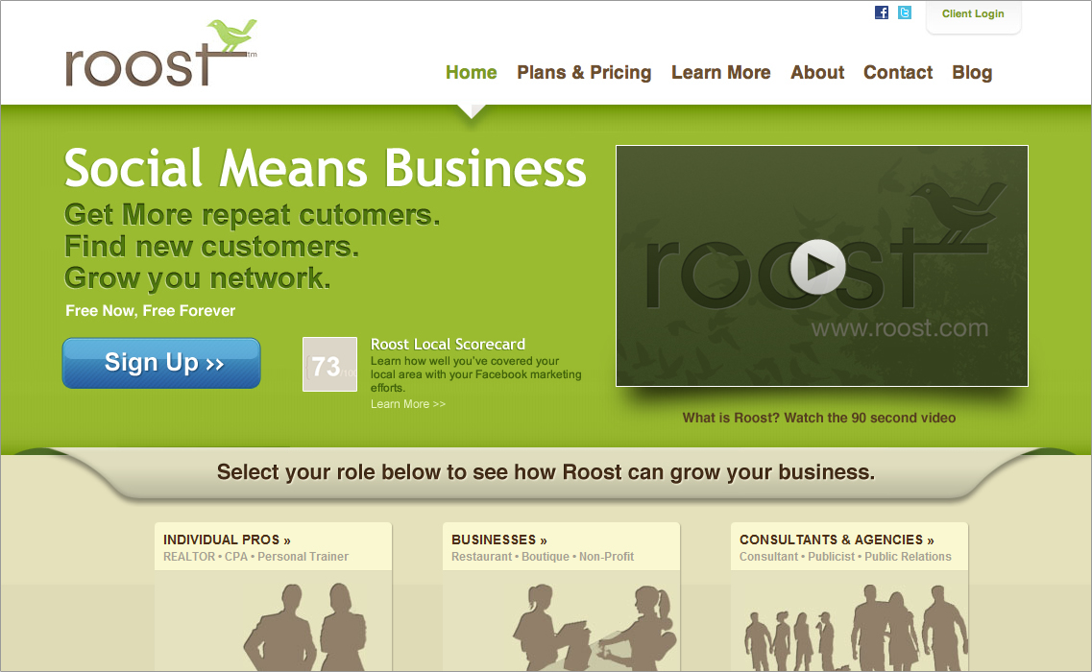The width and height of the screenshot is (1092, 672).
Task: Visit the Blog from the menu
Action: (972, 72)
